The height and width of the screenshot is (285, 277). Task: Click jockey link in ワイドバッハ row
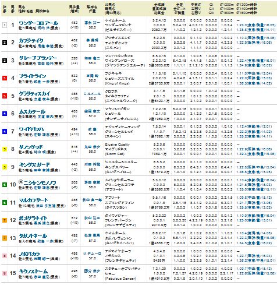pyautogui.click(x=92, y=129)
